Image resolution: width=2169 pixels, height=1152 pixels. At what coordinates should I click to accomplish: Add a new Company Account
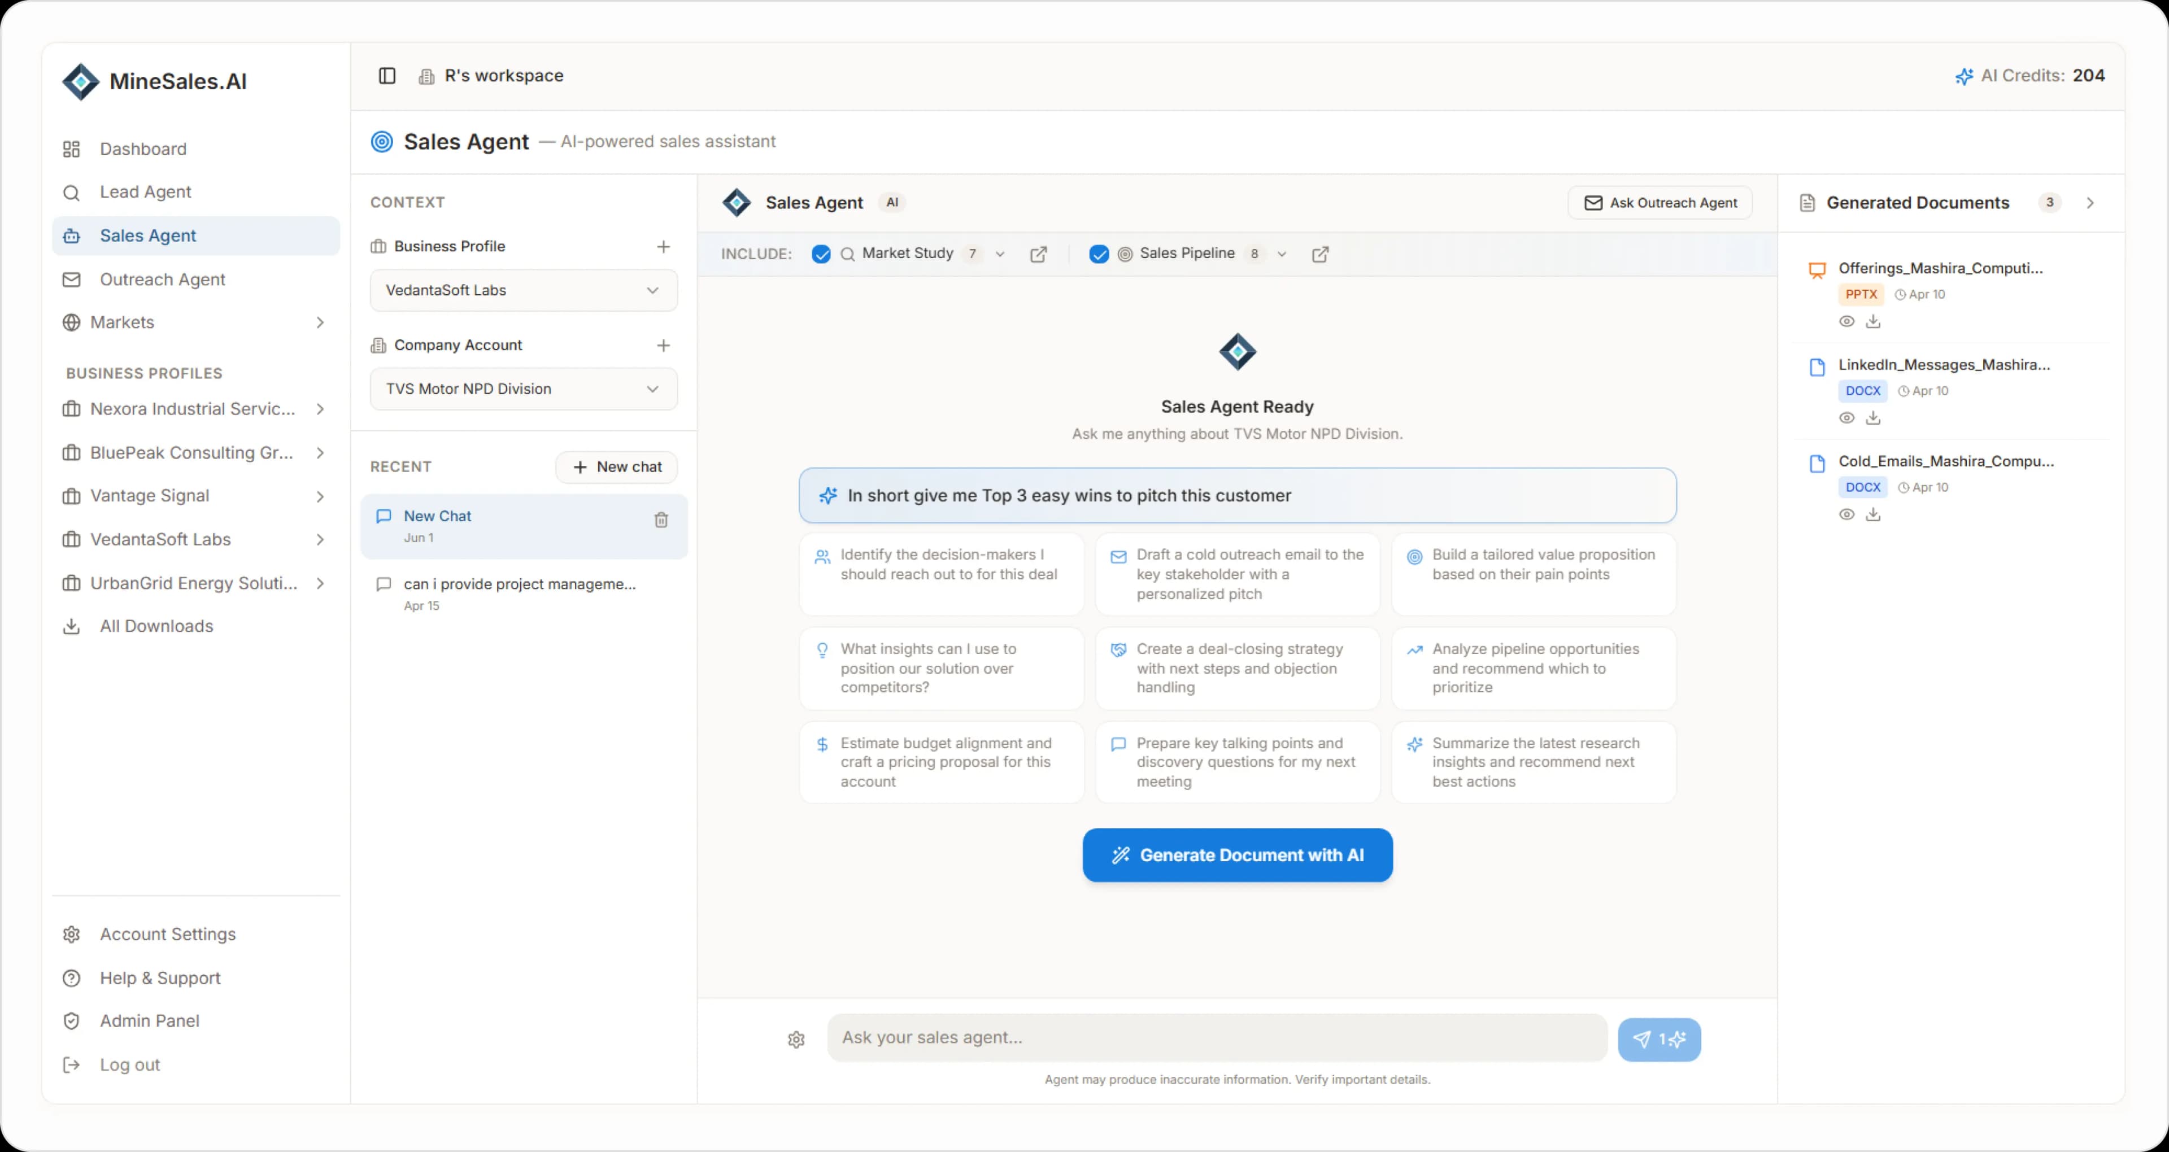pyautogui.click(x=664, y=345)
